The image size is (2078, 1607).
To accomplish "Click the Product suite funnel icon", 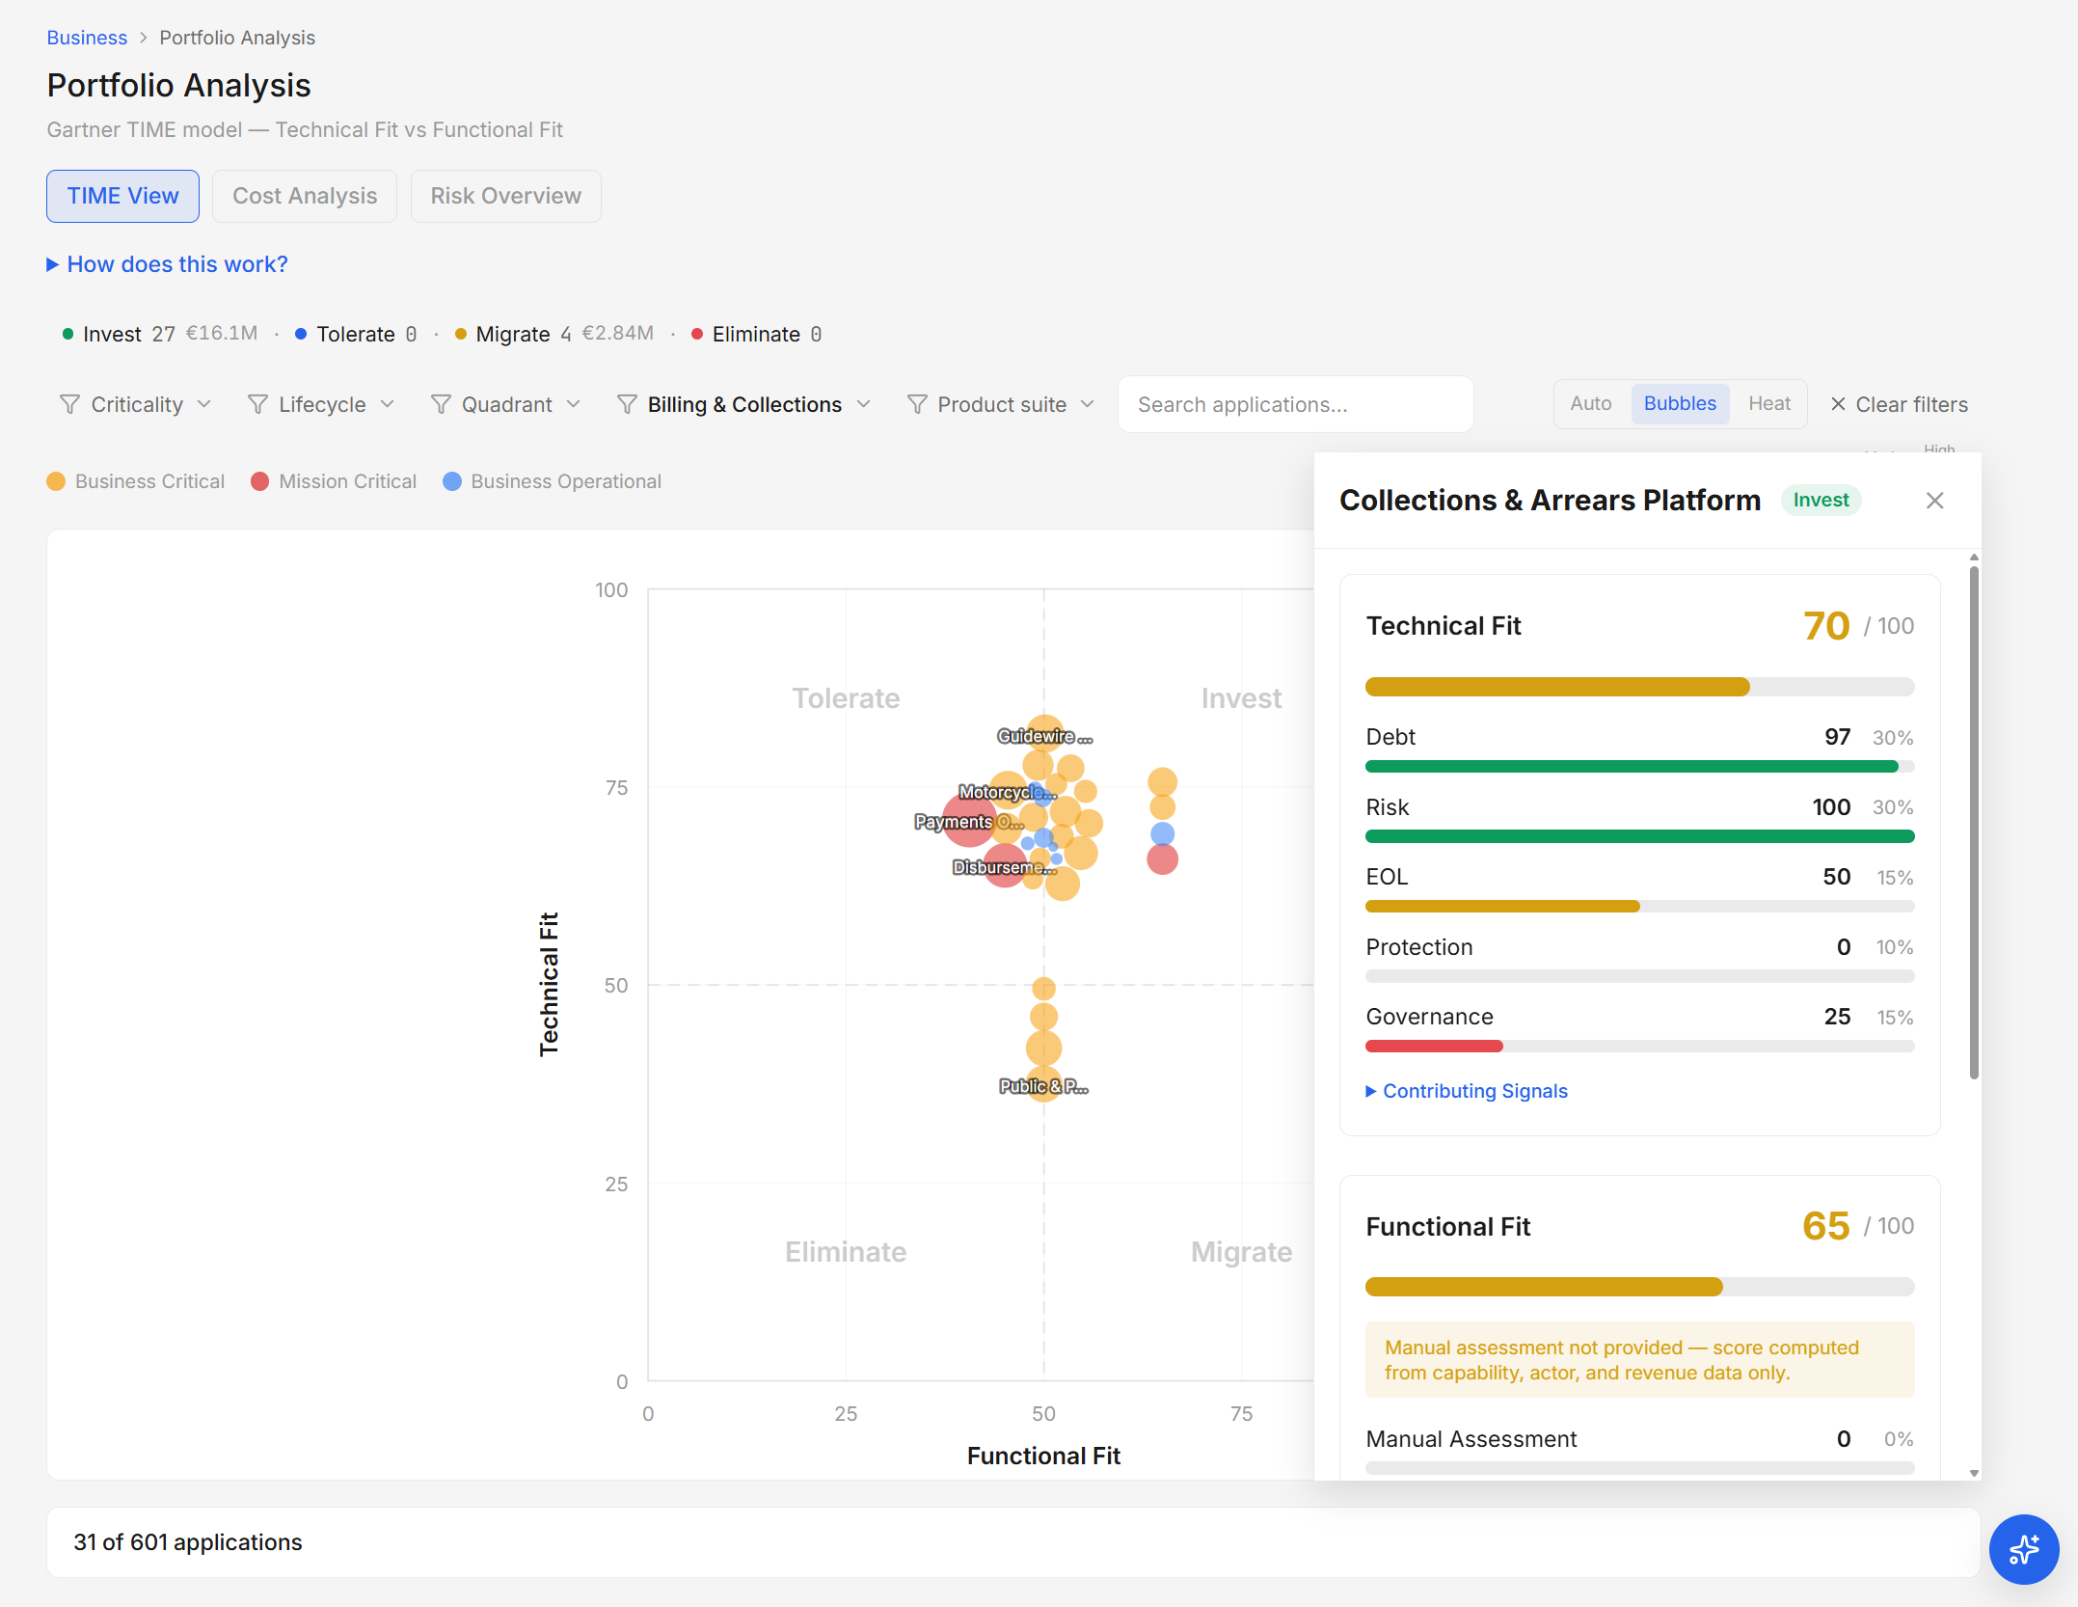I will pyautogui.click(x=917, y=404).
